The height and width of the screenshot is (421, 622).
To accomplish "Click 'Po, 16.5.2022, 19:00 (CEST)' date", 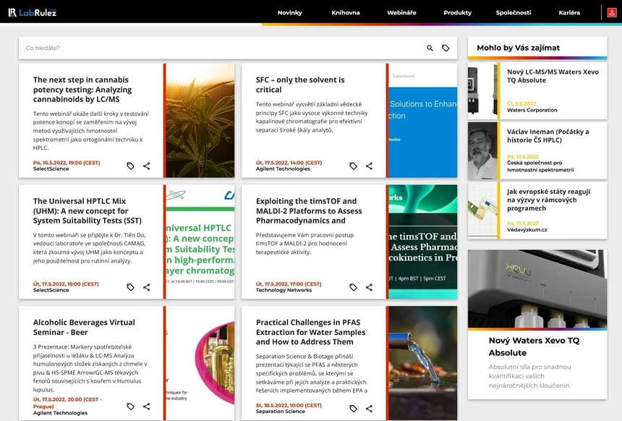I will (x=67, y=163).
